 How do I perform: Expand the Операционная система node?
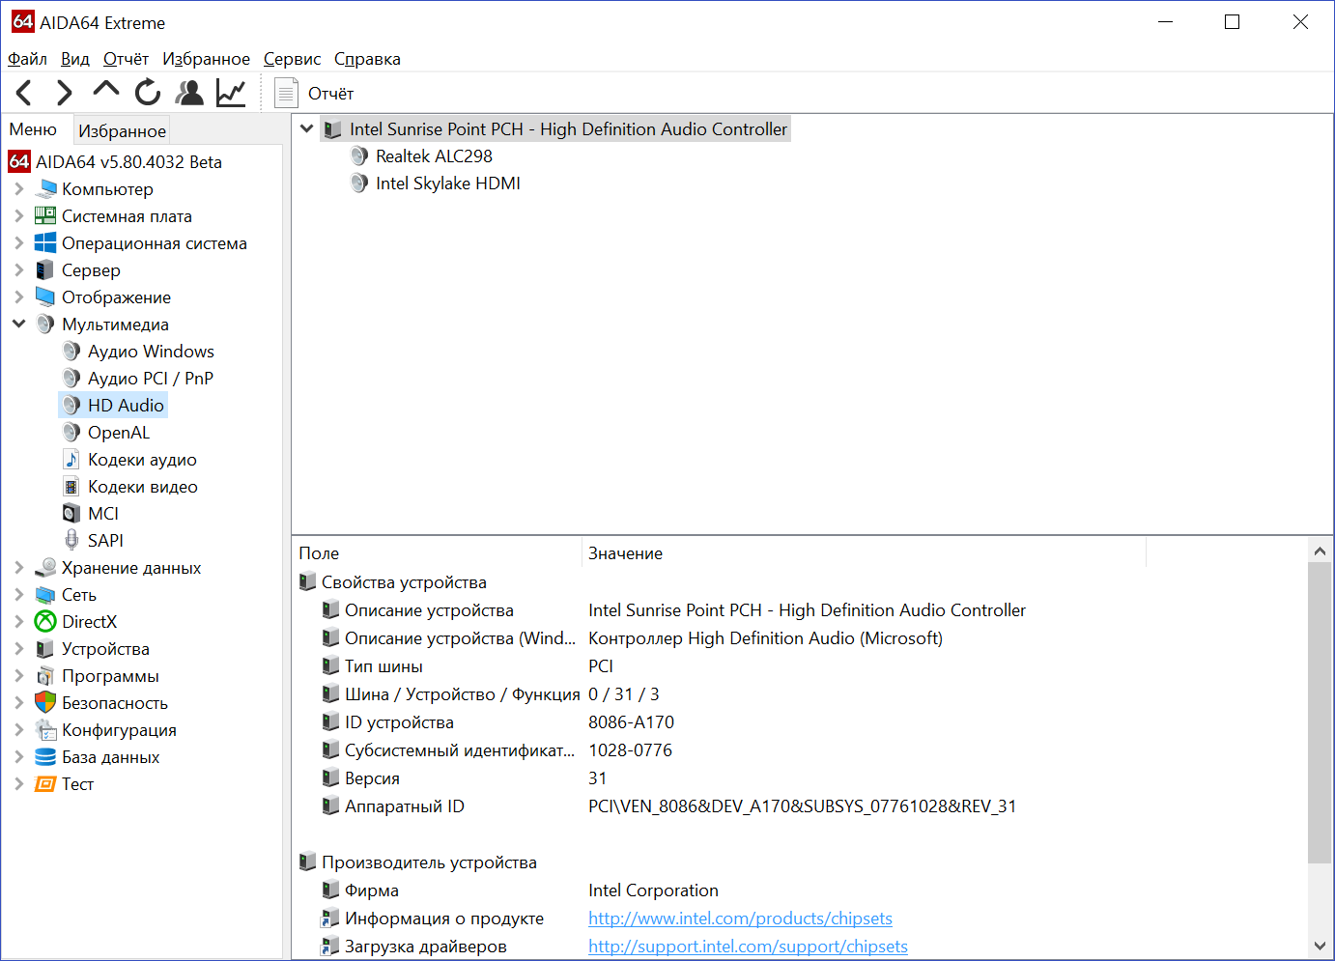pyautogui.click(x=19, y=243)
